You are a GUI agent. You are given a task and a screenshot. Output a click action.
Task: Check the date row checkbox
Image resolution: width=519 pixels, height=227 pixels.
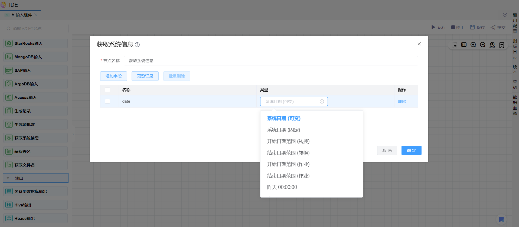point(107,101)
